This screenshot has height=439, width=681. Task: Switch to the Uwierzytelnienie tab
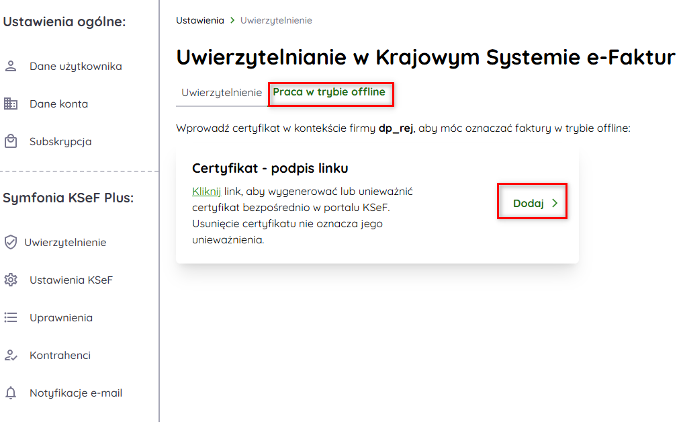[222, 93]
